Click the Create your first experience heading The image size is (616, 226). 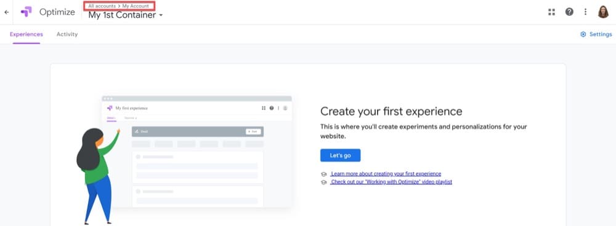click(391, 112)
